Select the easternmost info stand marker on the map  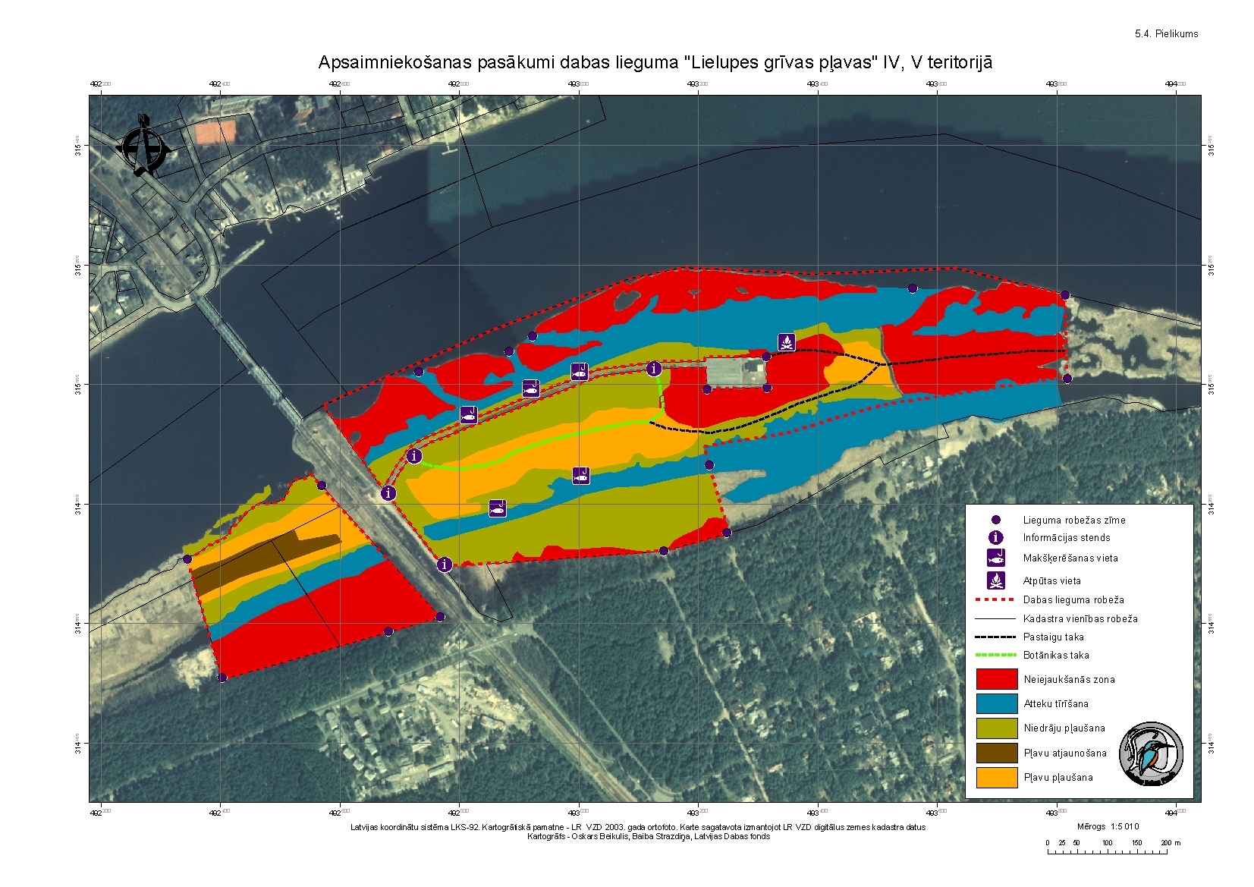[x=654, y=370]
